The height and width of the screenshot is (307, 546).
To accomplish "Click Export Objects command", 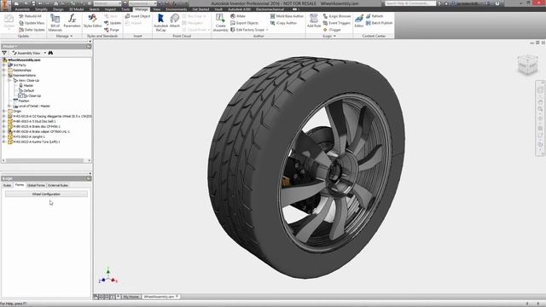I will click(244, 23).
